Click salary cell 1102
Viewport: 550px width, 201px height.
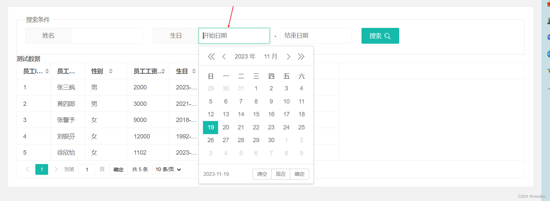[140, 153]
